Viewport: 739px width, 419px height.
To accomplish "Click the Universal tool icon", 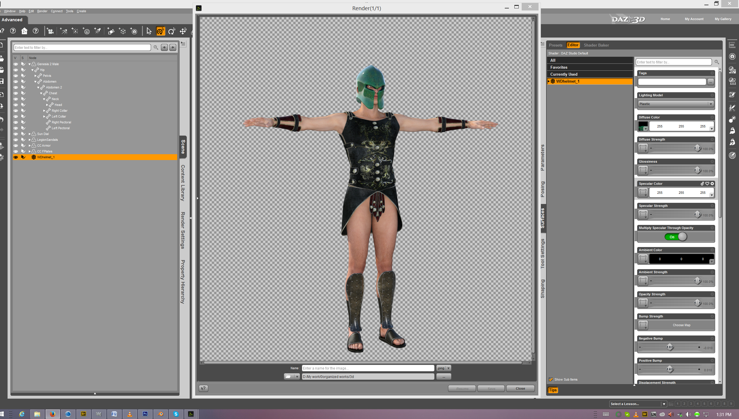I will pyautogui.click(x=160, y=31).
